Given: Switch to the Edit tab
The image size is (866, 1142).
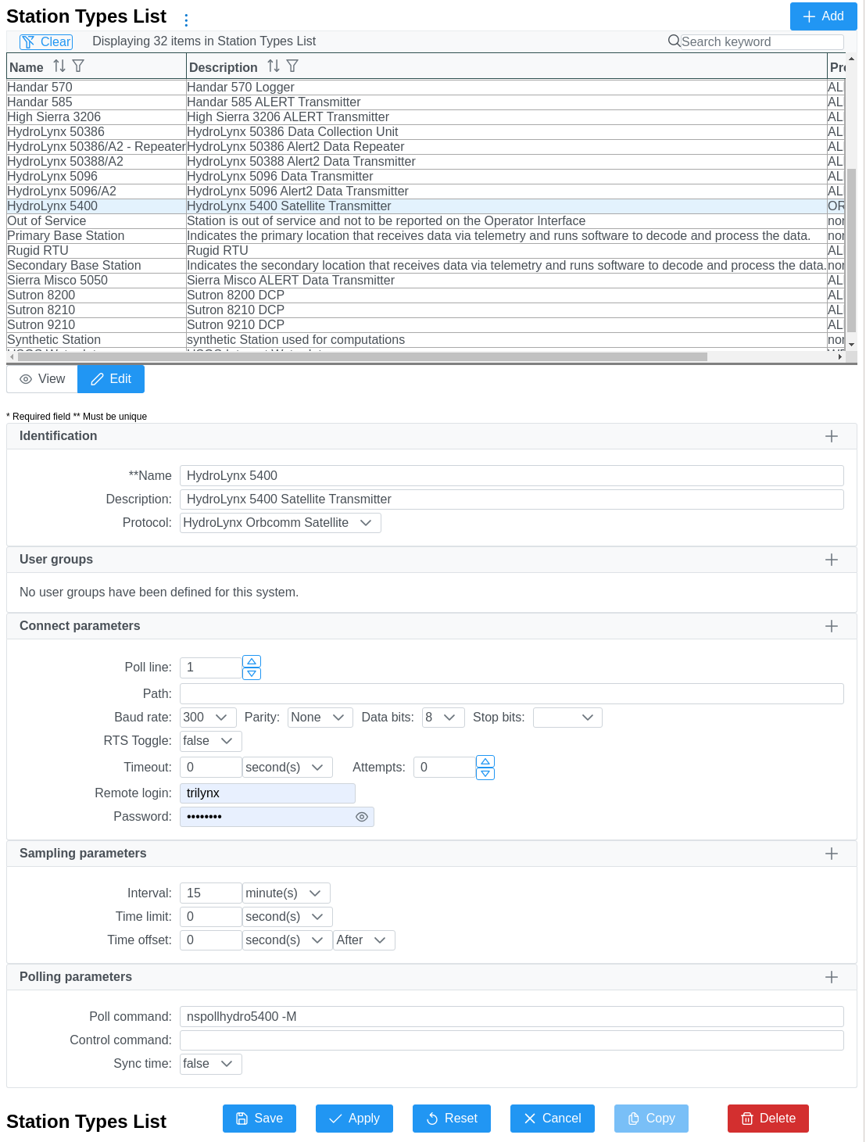Looking at the screenshot, I should [111, 379].
